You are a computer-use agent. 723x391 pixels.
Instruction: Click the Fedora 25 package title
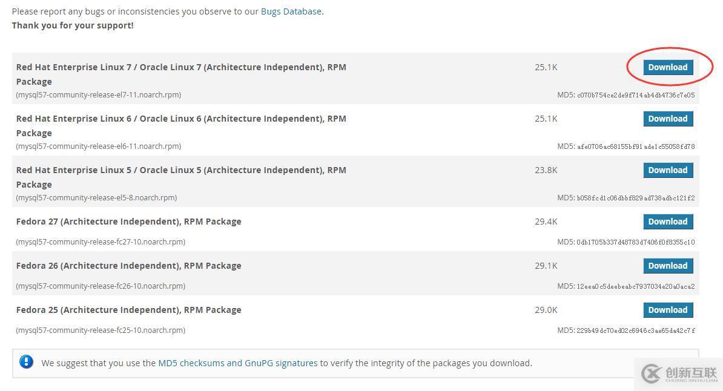(128, 310)
